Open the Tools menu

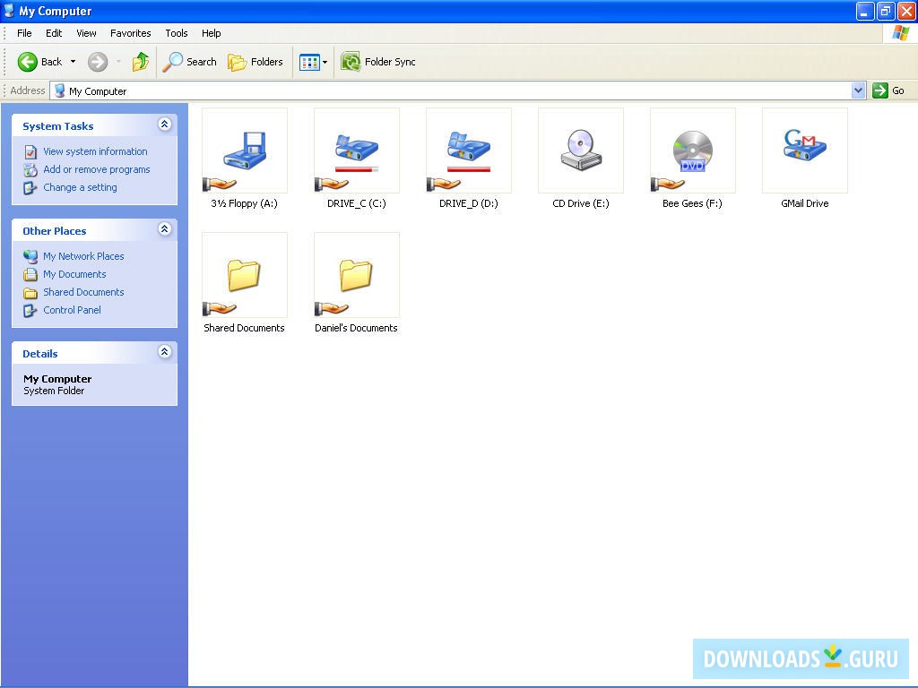tap(176, 33)
